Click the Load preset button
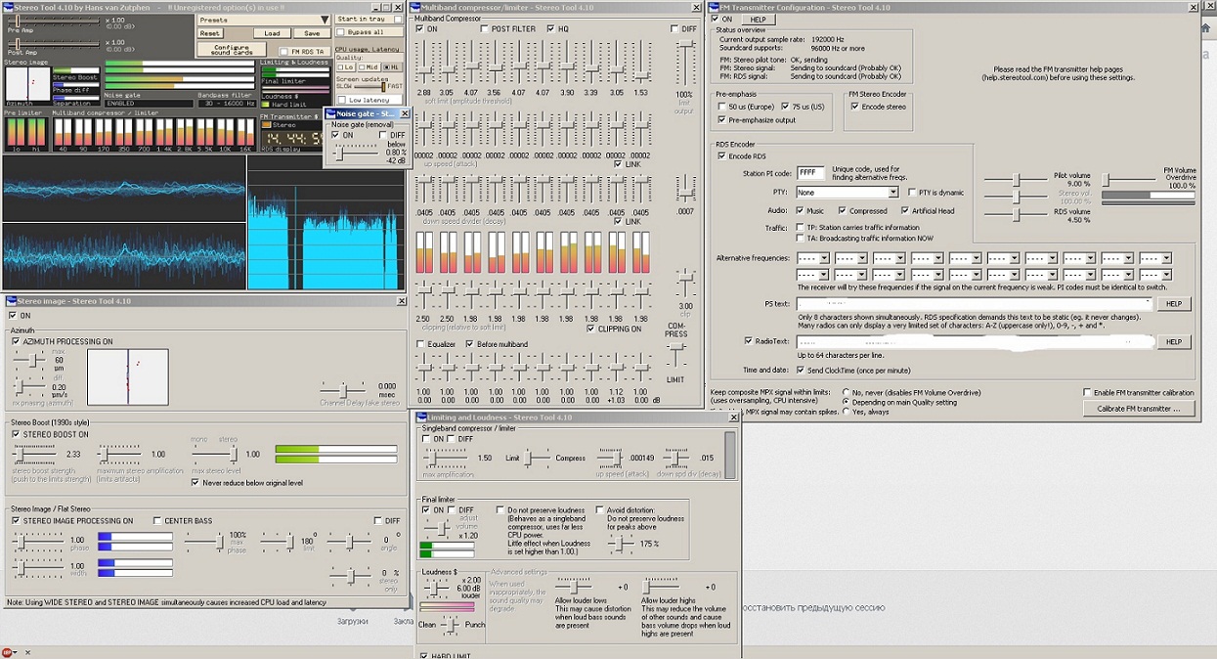 (x=273, y=33)
